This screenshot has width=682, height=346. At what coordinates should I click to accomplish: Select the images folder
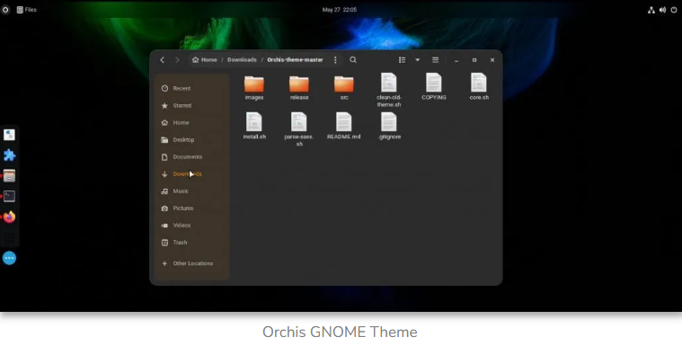pyautogui.click(x=254, y=87)
